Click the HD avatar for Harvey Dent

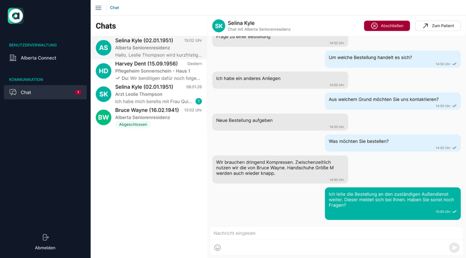pyautogui.click(x=104, y=71)
